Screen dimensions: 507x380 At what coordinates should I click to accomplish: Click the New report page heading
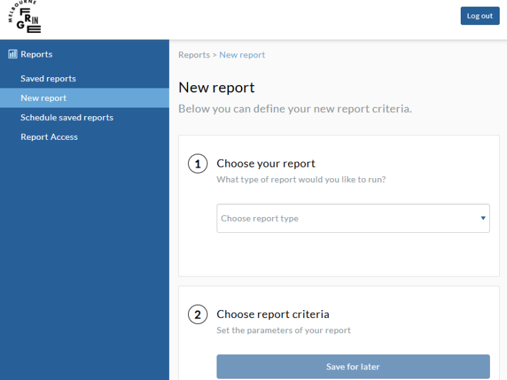[x=217, y=88]
